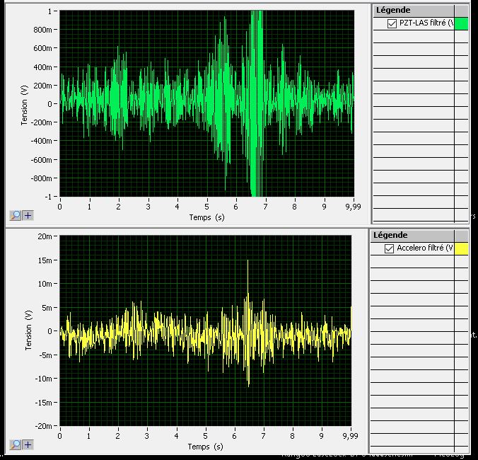Click the top Légende panel header

click(x=390, y=9)
